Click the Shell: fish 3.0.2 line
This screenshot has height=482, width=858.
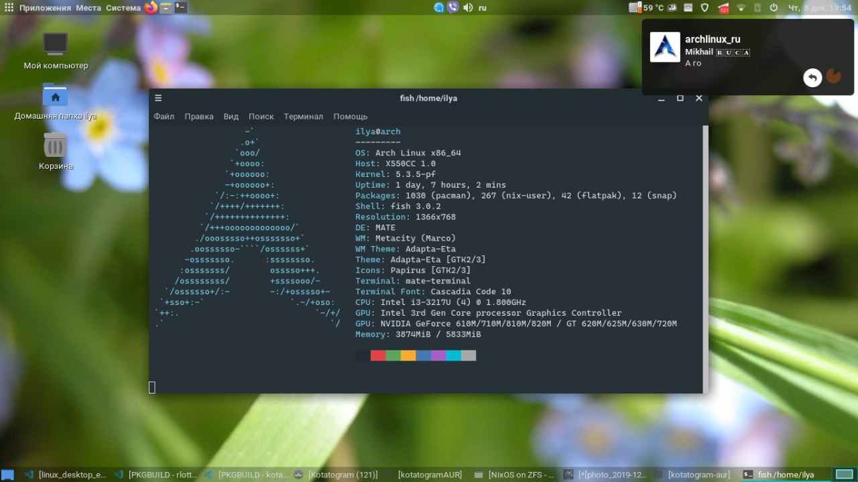point(397,206)
